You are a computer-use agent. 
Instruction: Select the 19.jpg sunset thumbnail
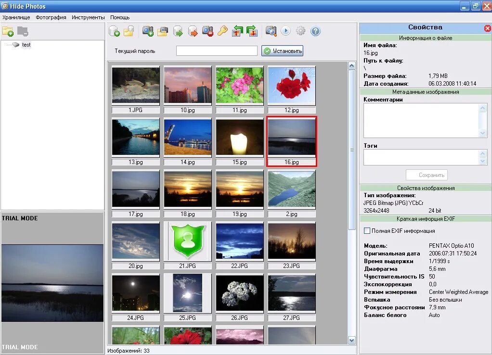pos(239,189)
